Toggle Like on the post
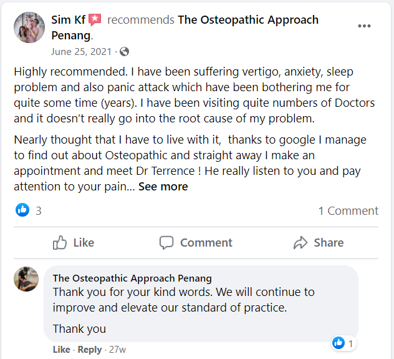Image resolution: width=394 pixels, height=359 pixels. [74, 243]
